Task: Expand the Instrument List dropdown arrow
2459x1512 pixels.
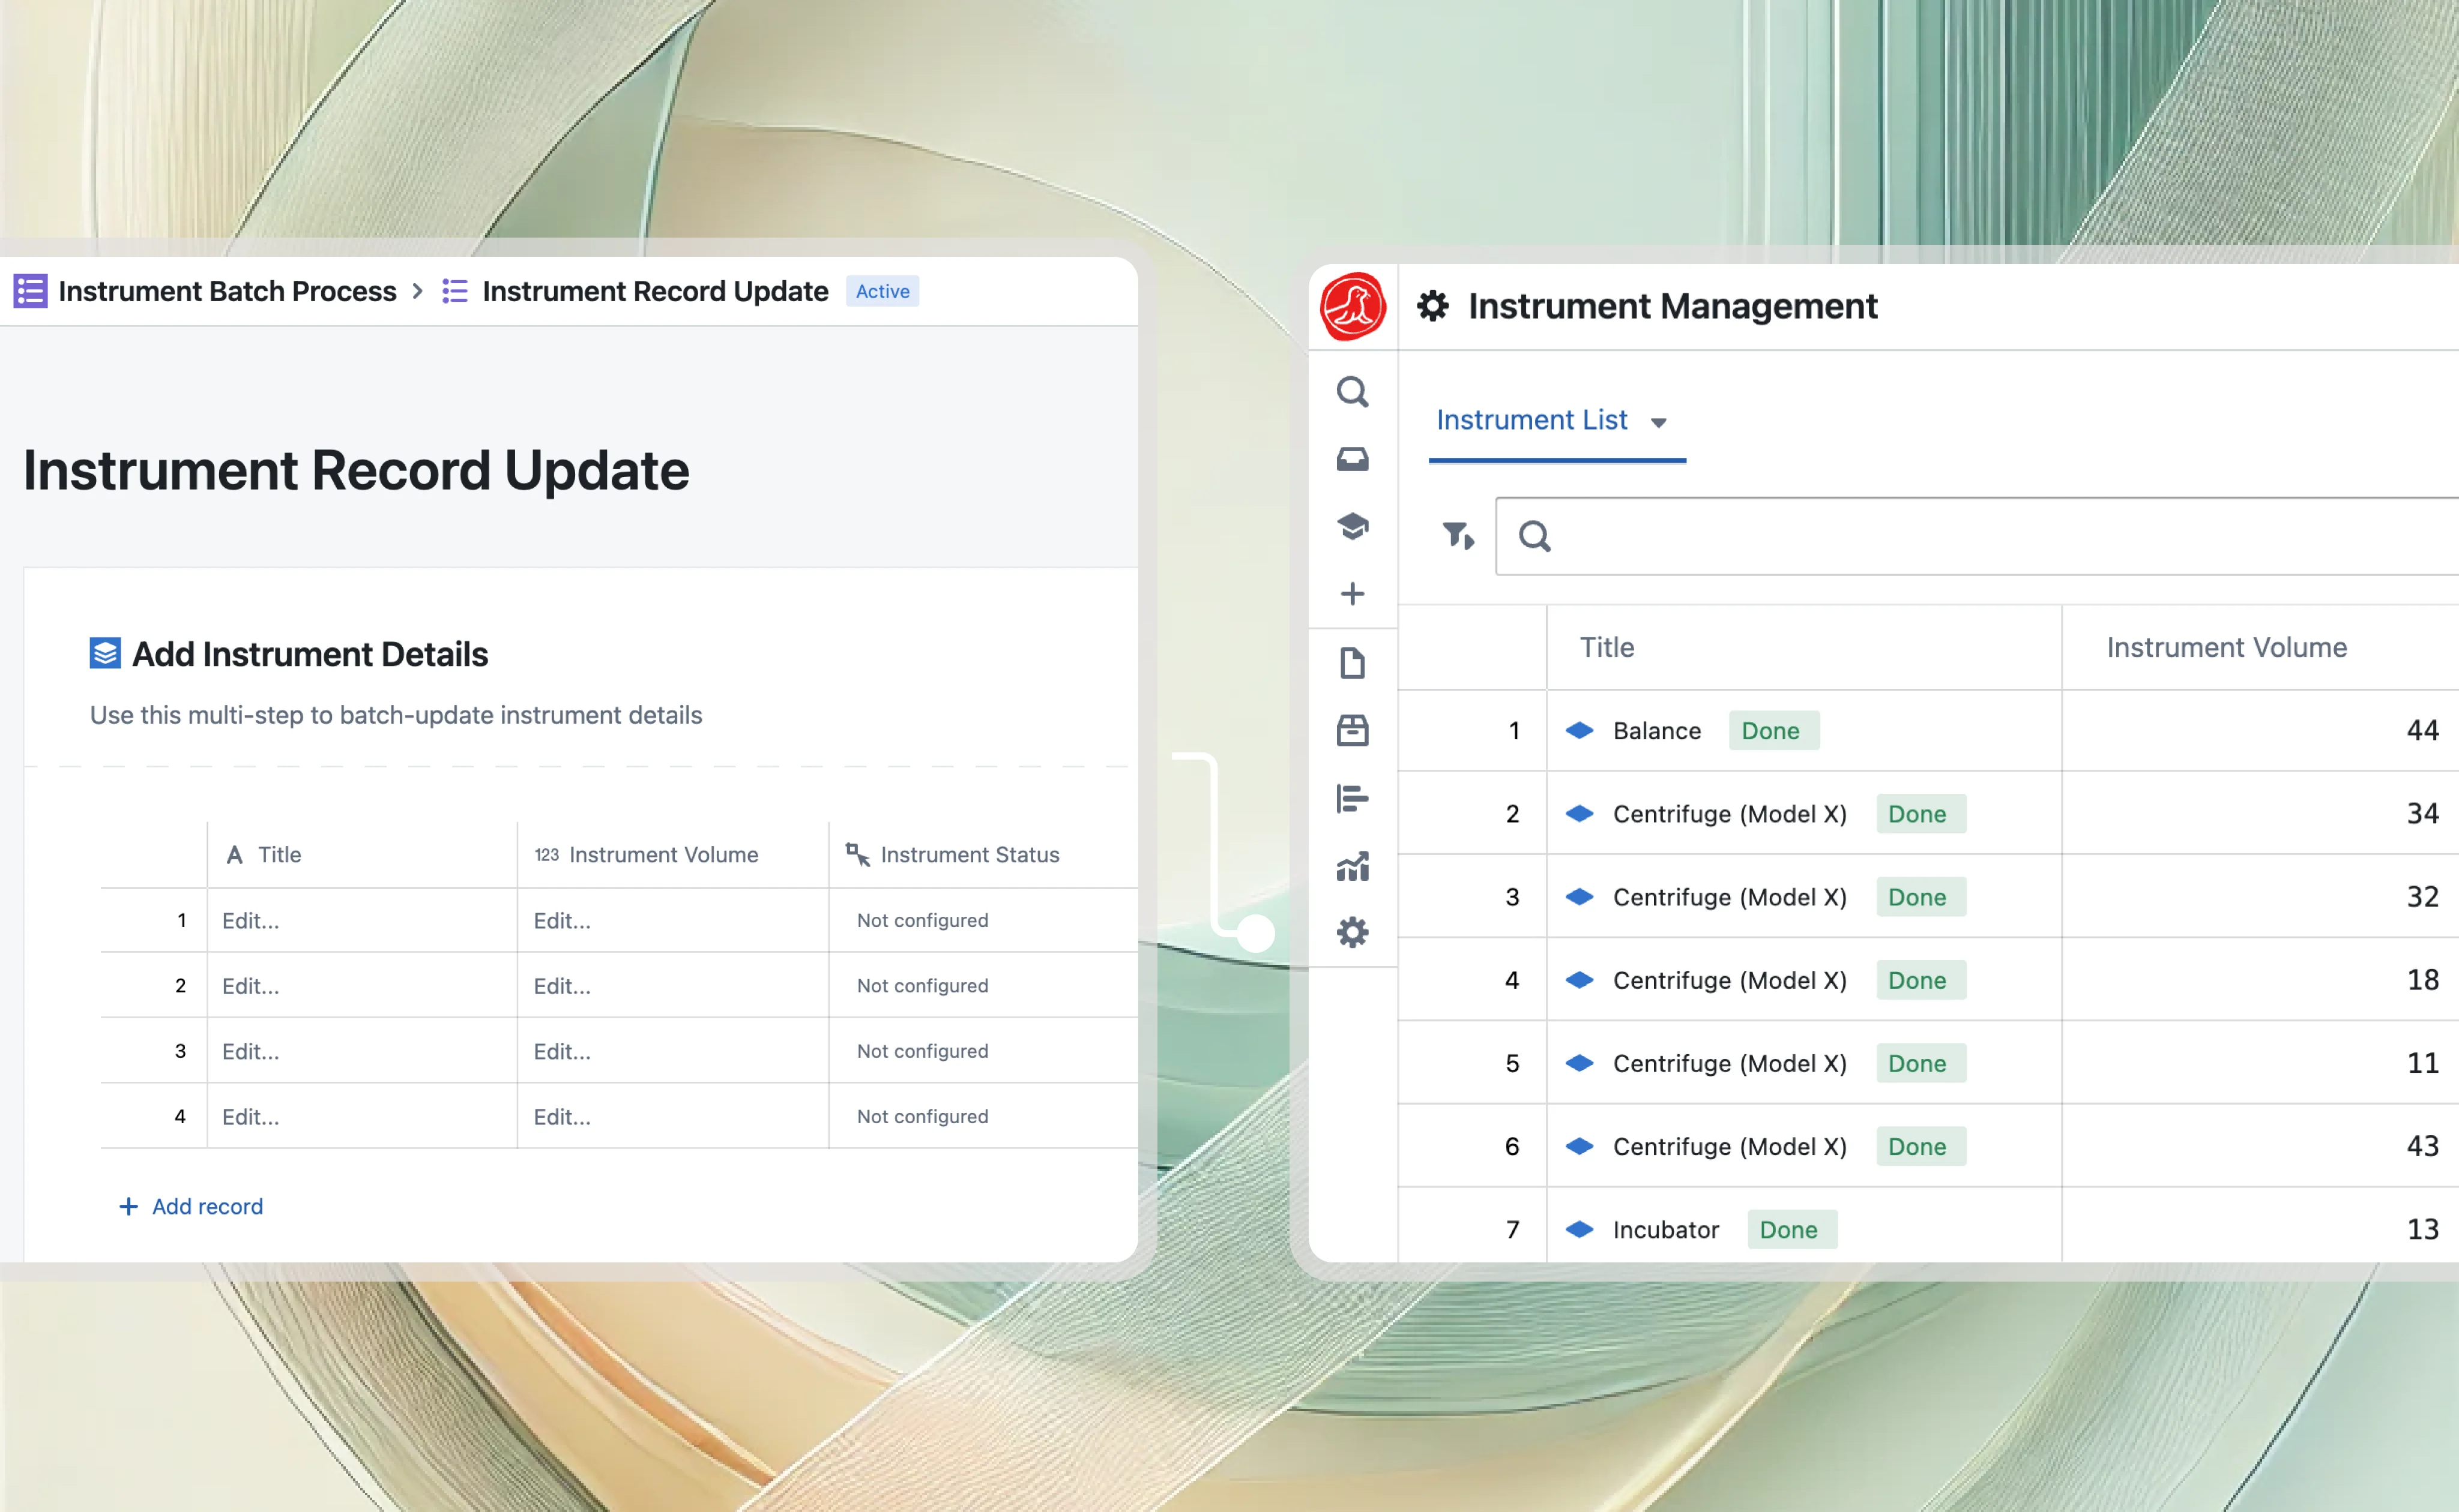Action: click(x=1659, y=423)
